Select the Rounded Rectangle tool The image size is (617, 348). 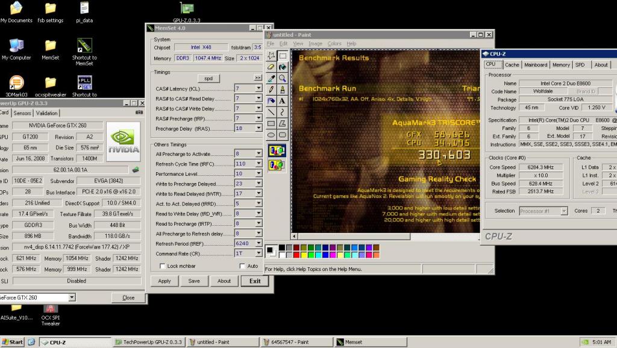coord(283,135)
